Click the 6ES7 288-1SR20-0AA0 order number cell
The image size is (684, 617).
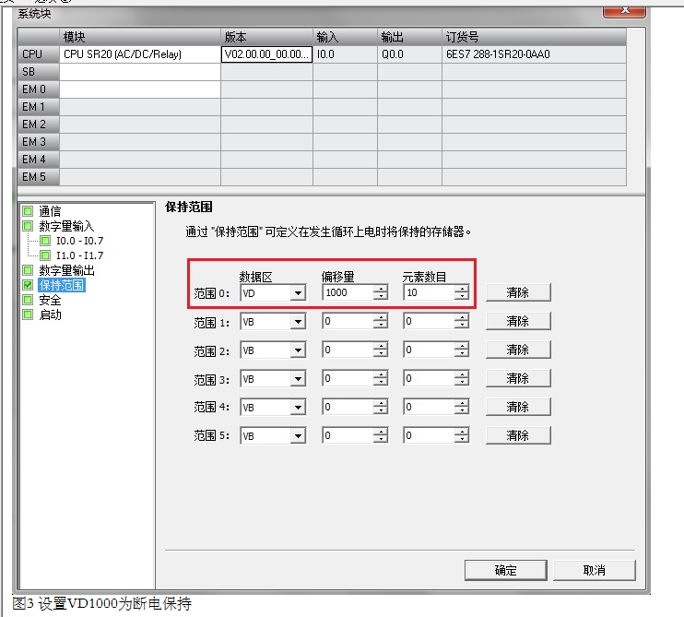click(534, 54)
